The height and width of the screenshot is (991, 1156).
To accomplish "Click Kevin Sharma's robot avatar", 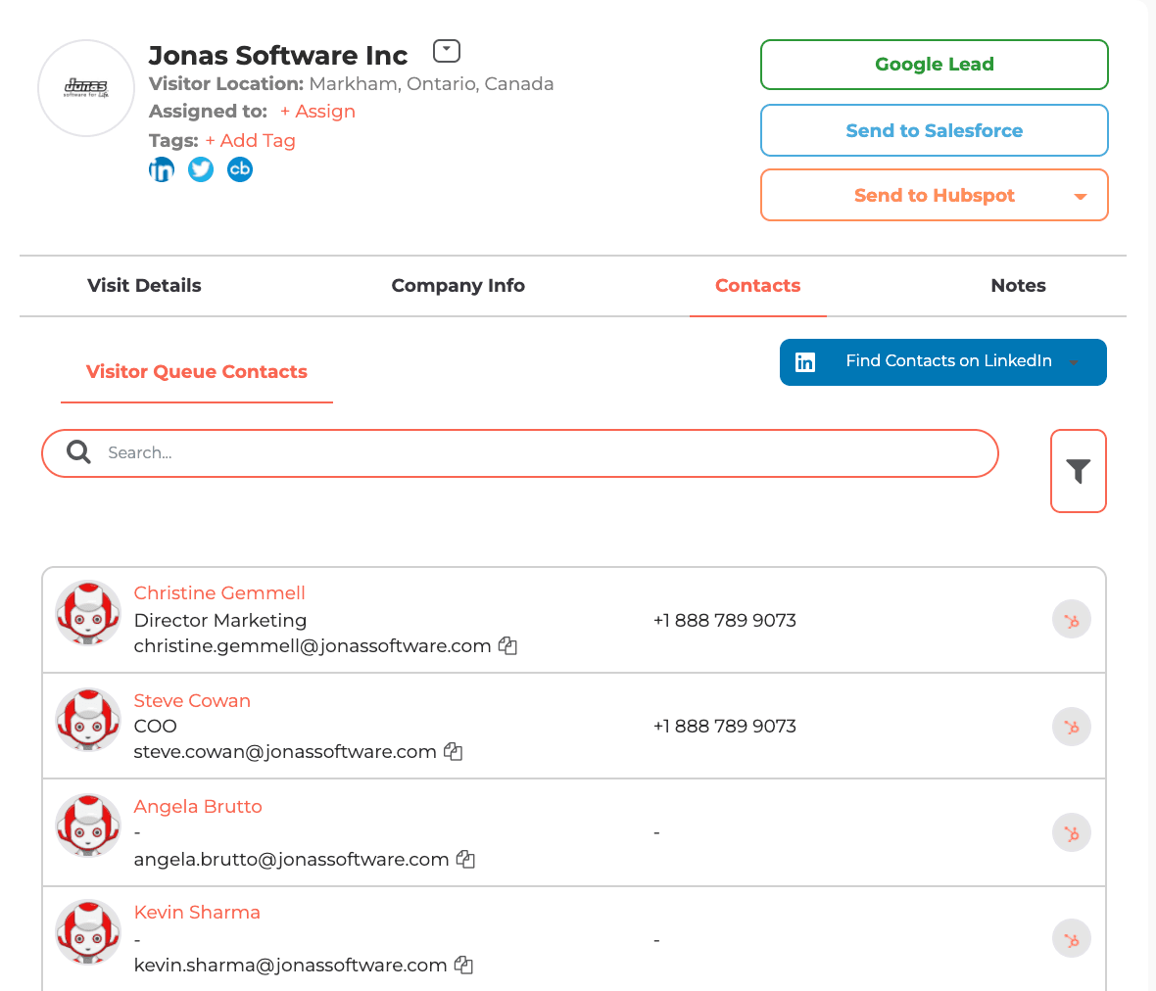I will 88,932.
